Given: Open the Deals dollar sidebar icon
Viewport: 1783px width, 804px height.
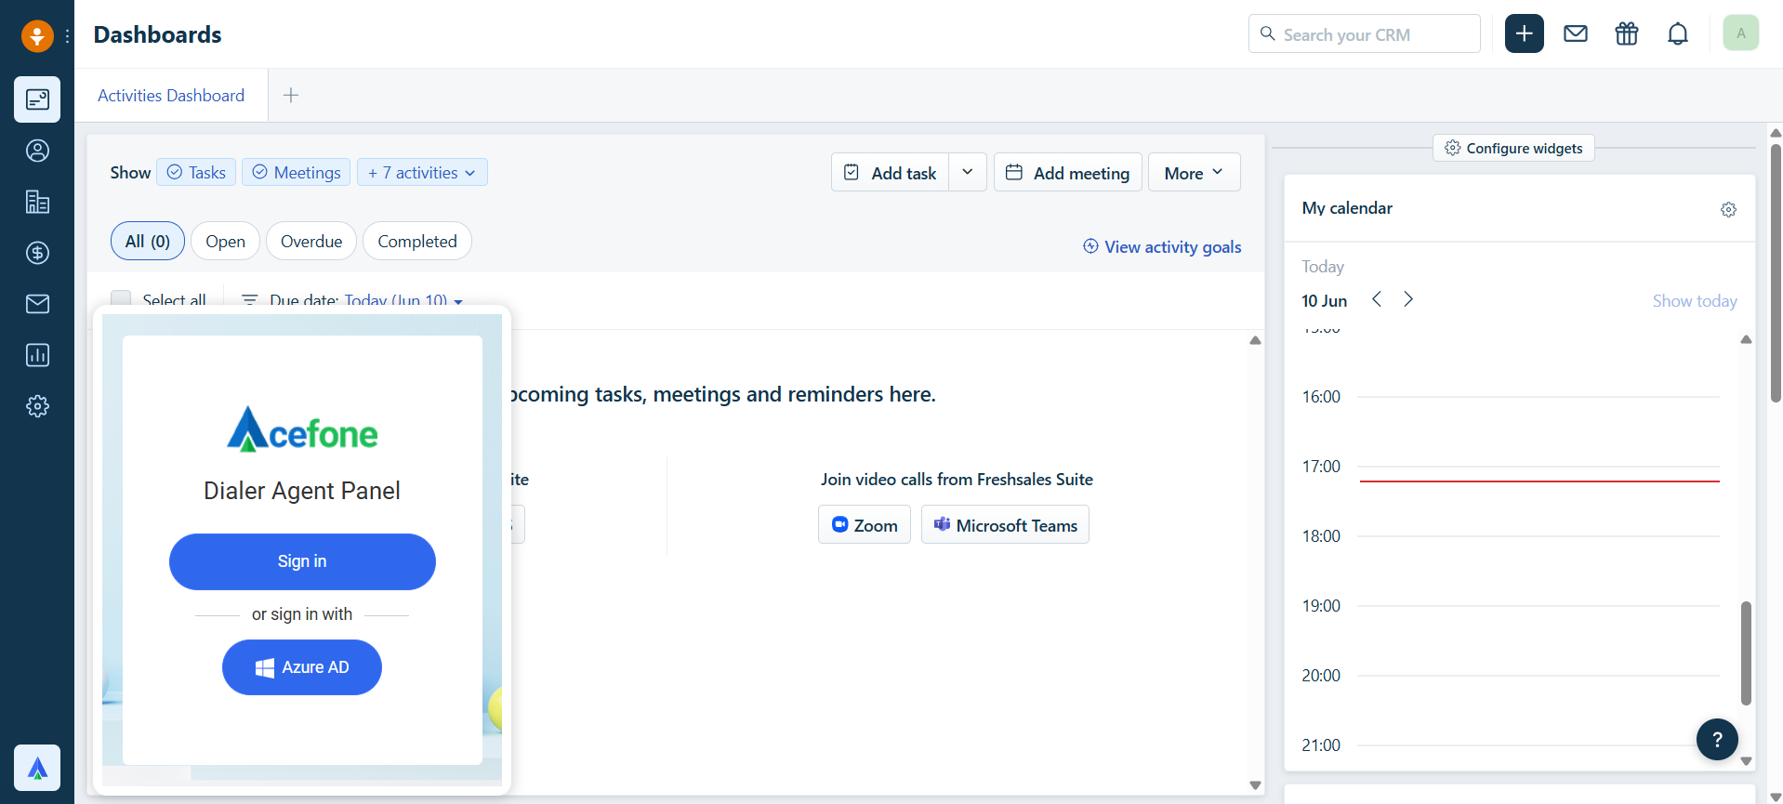Looking at the screenshot, I should (37, 253).
